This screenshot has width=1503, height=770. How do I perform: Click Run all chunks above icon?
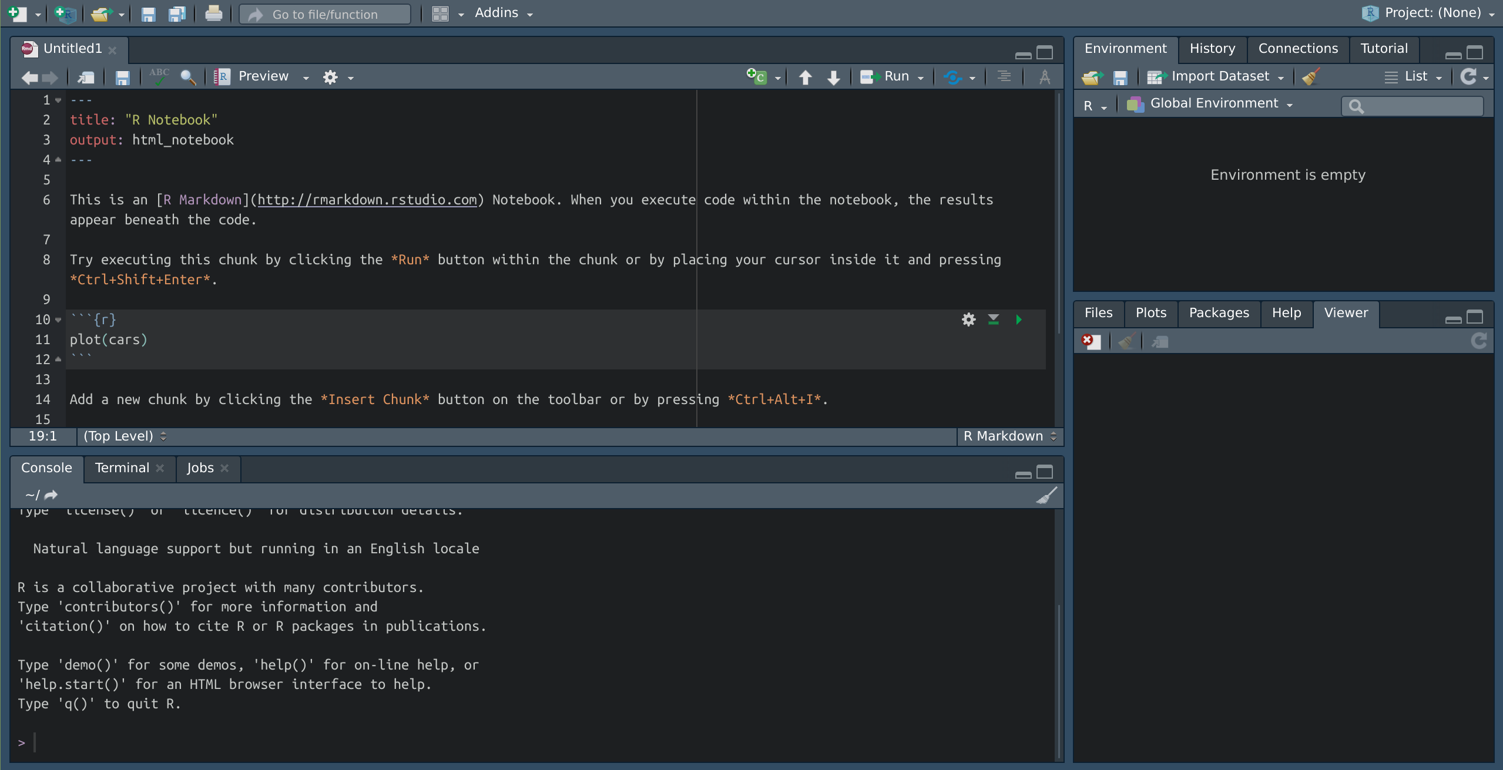(994, 320)
